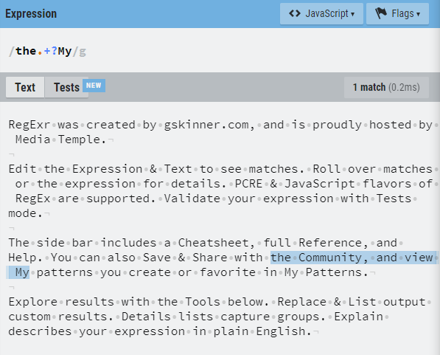Click the 'Expression' panel heading
Screen dimensions: 440x355
[x=31, y=14]
